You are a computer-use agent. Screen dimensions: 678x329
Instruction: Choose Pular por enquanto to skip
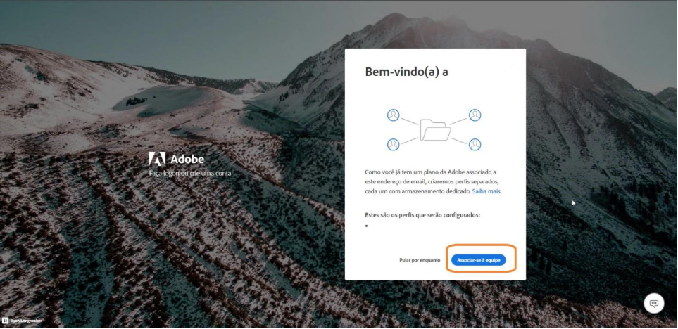[x=420, y=260]
